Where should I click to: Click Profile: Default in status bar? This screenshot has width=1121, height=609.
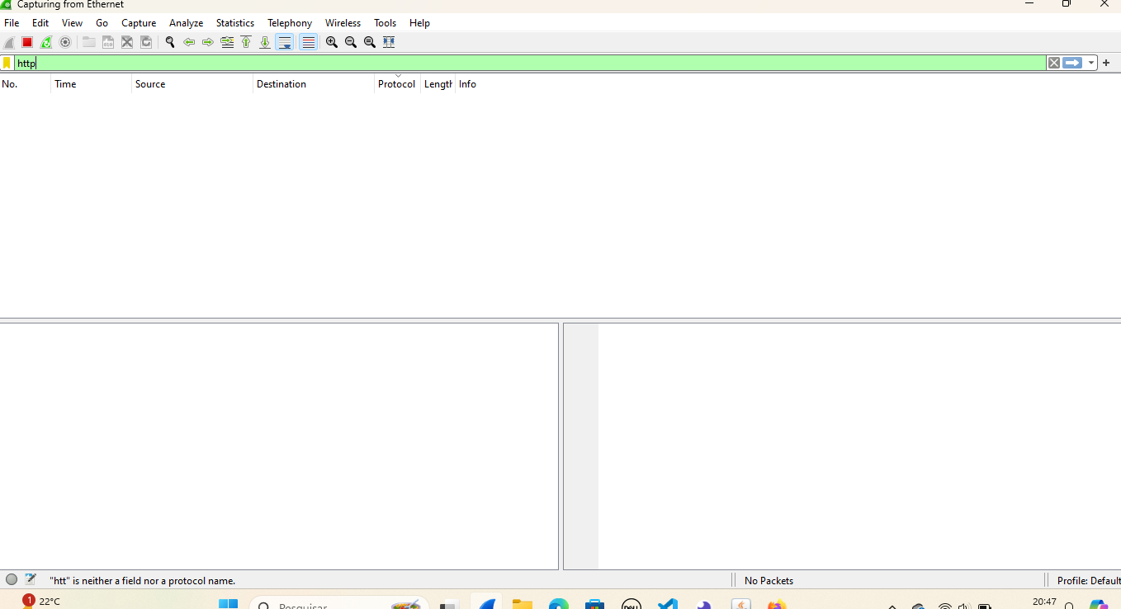point(1089,581)
